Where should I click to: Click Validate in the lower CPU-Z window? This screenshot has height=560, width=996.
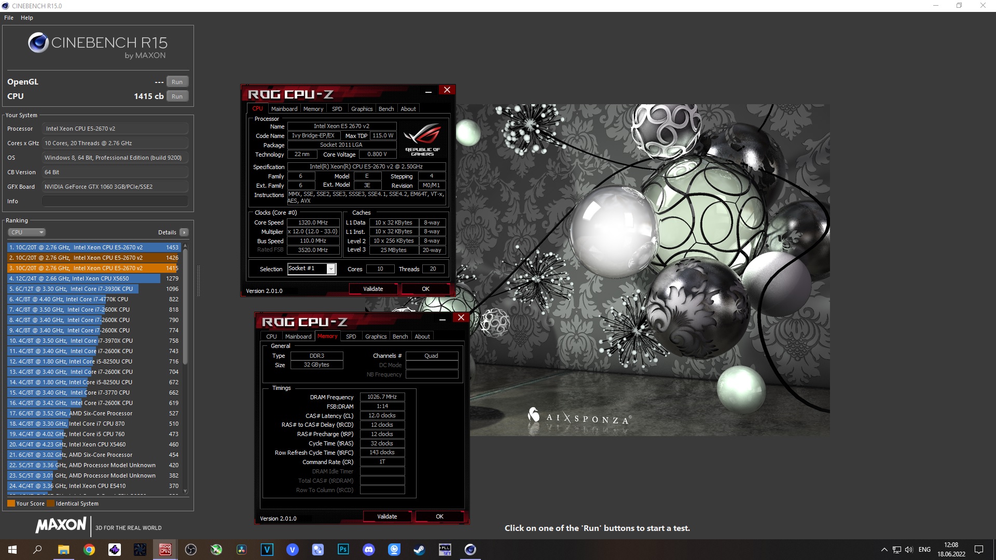coord(387,516)
